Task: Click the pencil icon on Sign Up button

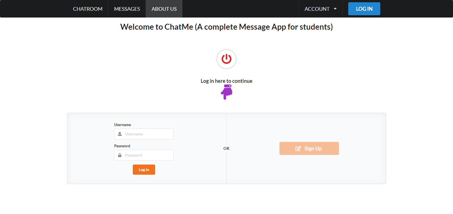Action: (x=298, y=148)
